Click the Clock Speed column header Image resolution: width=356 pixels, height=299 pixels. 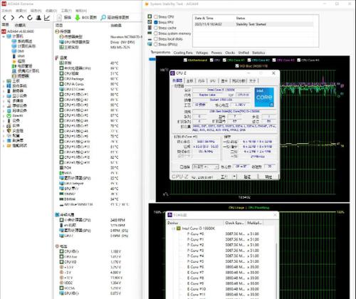click(234, 223)
